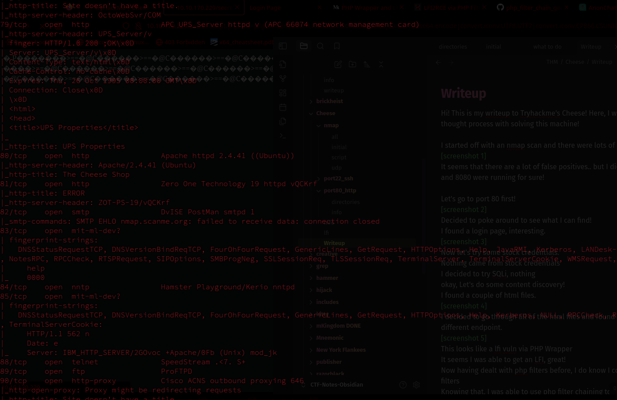The height and width of the screenshot is (400, 617).
Task: Open the Obsidian bookmarks icon
Action: pos(337,46)
